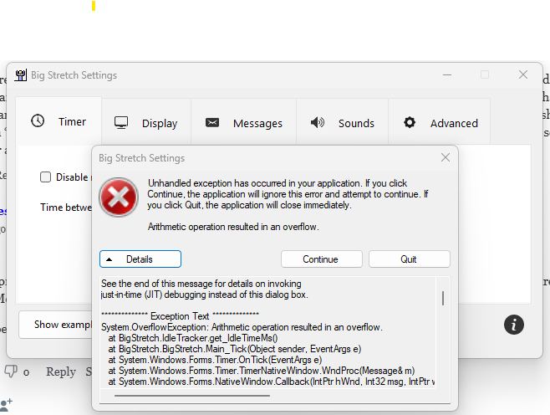550x415 pixels.
Task: Click the monitor icon on the Display tab
Action: coord(121,123)
